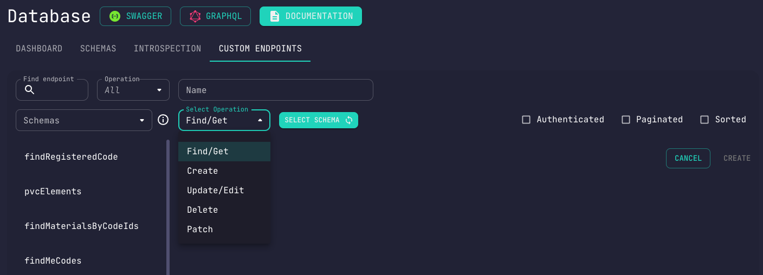Open the Operation filter dropdown
The height and width of the screenshot is (275, 763).
pos(133,90)
